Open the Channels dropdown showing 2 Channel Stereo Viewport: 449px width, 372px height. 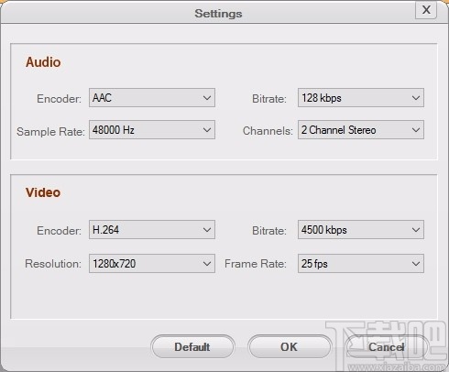pos(361,130)
